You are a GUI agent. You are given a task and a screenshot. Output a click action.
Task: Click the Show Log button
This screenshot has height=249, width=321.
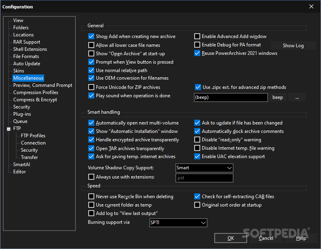(293, 46)
